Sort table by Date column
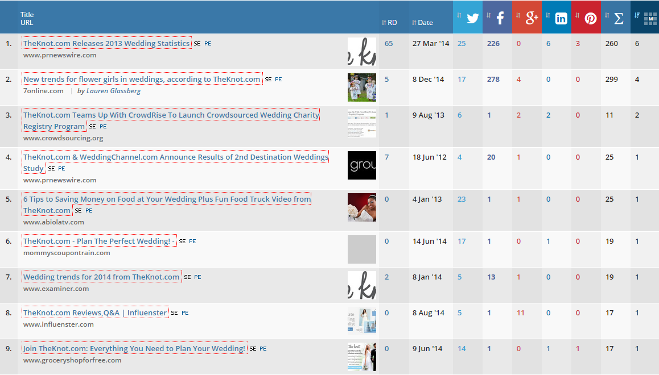 pyautogui.click(x=422, y=23)
